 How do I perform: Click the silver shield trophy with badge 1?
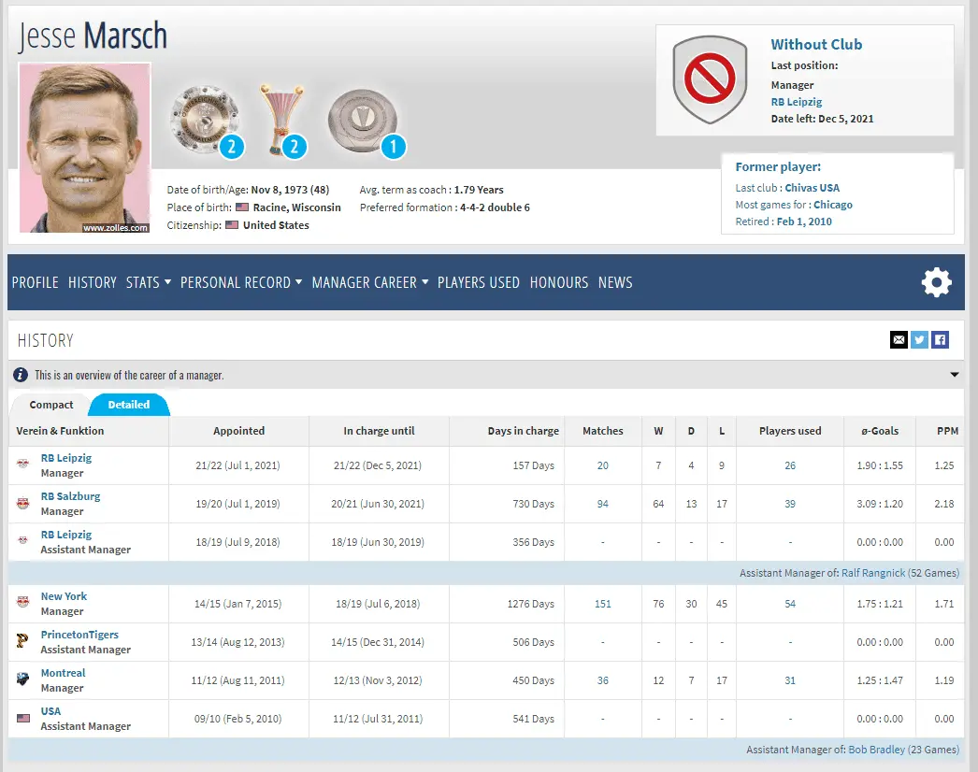(x=364, y=122)
